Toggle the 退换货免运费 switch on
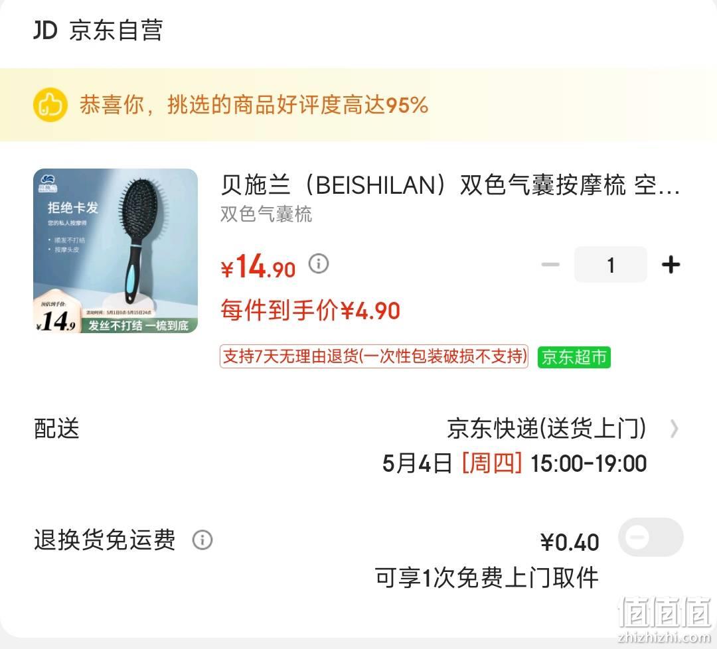 [651, 537]
